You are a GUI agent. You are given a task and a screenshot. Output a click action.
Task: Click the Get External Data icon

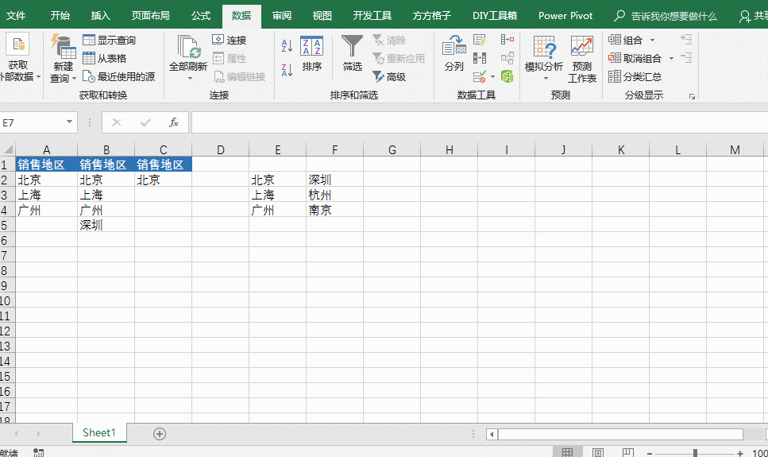coord(17,45)
